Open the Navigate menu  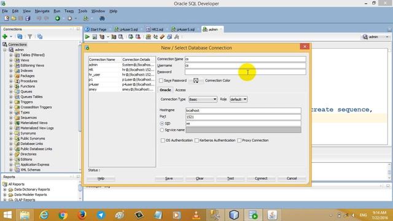(x=42, y=11)
